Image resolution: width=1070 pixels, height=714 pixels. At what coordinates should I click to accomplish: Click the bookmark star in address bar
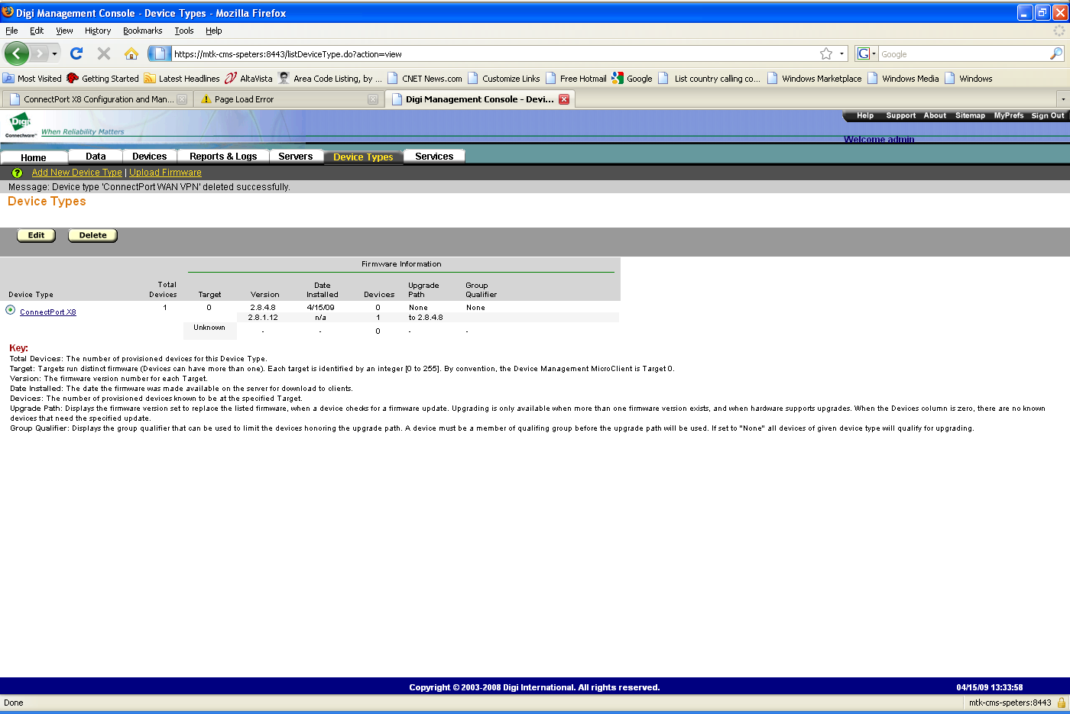[x=826, y=53]
